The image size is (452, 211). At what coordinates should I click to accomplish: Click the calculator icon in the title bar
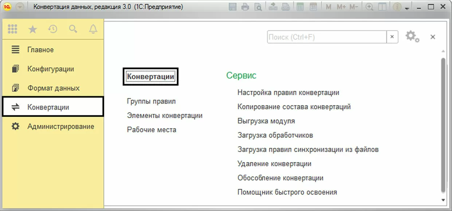(x=300, y=7)
